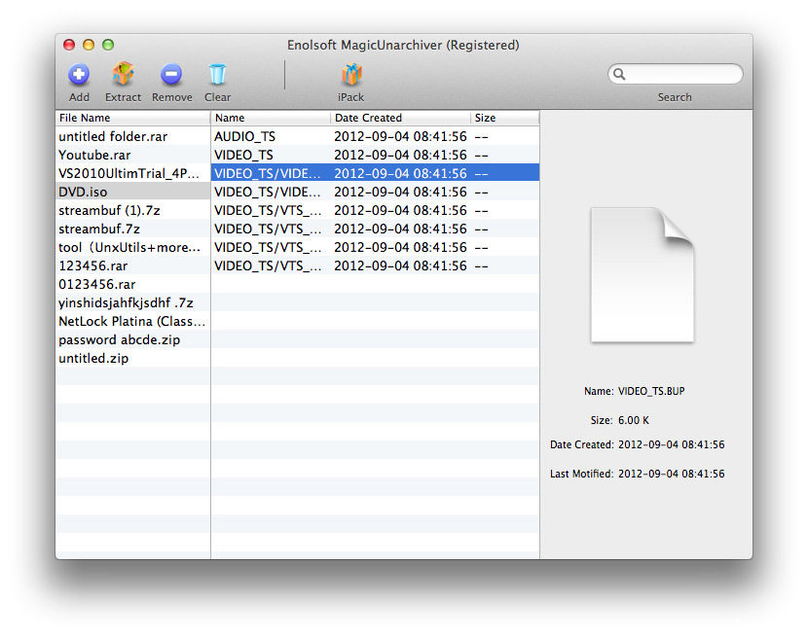The width and height of the screenshot is (808, 636).
Task: Click the red close window button
Action: pyautogui.click(x=69, y=45)
